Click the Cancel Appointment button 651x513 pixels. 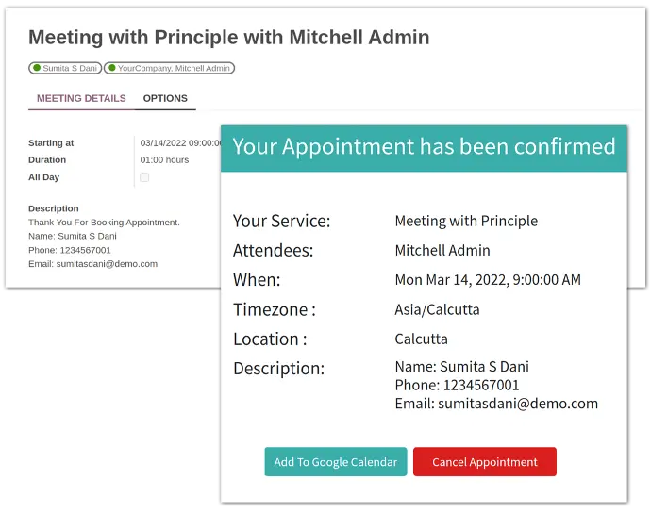485,461
